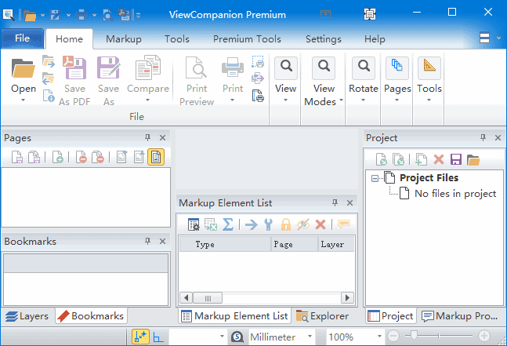Pin the Bookmarks panel with the pushpin
This screenshot has height=346, width=507.
pos(147,242)
